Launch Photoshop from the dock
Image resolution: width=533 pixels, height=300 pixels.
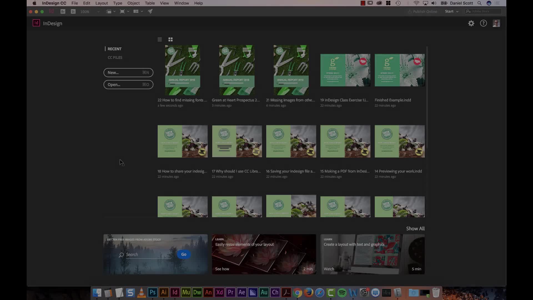153,292
